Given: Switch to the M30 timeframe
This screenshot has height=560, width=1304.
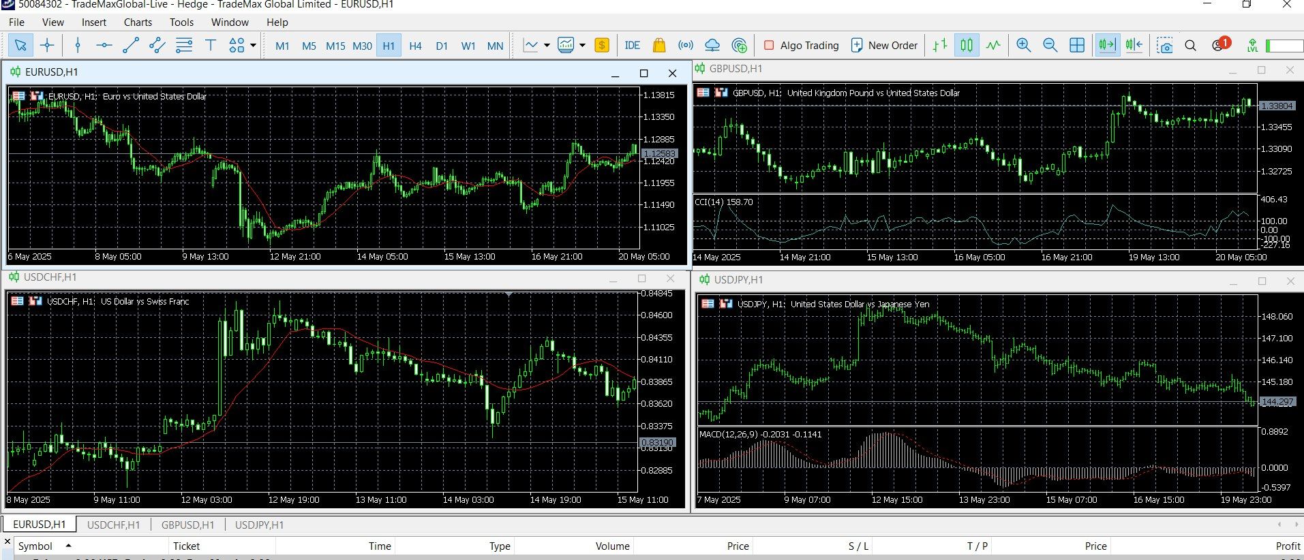Looking at the screenshot, I should (x=362, y=46).
